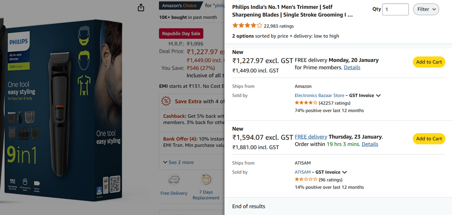Open the Filter dropdown
The image size is (452, 215).
426,9
